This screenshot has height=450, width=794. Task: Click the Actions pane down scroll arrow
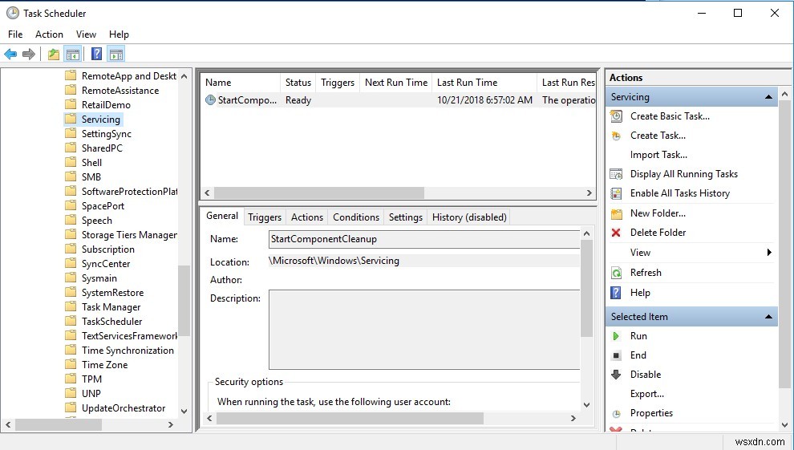point(784,425)
